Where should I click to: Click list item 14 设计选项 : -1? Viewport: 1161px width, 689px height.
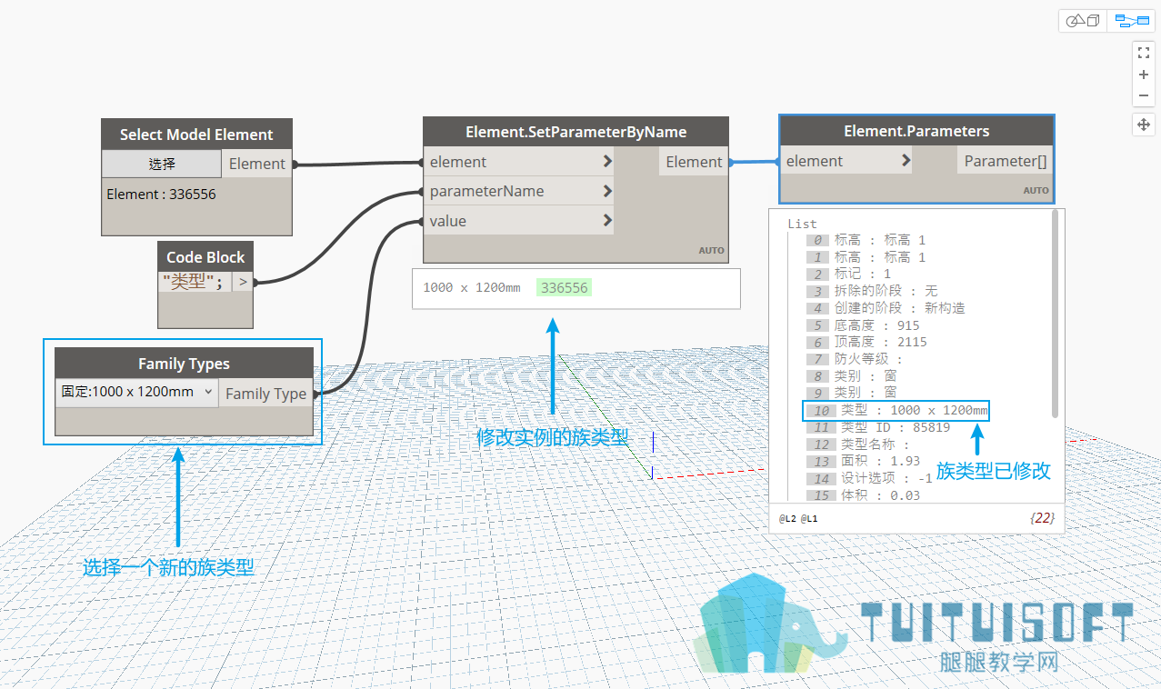pyautogui.click(x=870, y=478)
